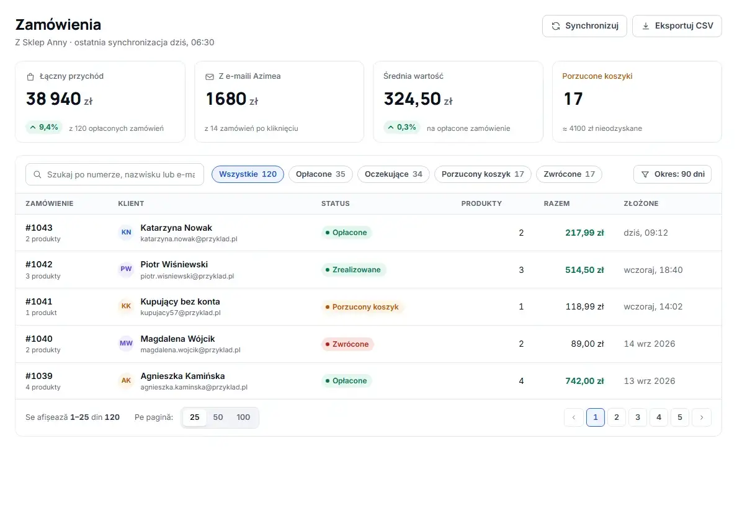Click the shopping bag icon beside Łączny przychód
The image size is (737, 521).
[30, 76]
